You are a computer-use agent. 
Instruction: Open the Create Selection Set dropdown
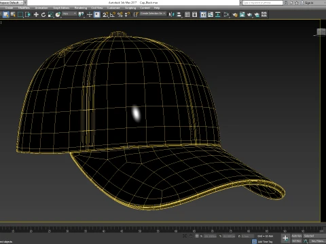click(x=153, y=14)
